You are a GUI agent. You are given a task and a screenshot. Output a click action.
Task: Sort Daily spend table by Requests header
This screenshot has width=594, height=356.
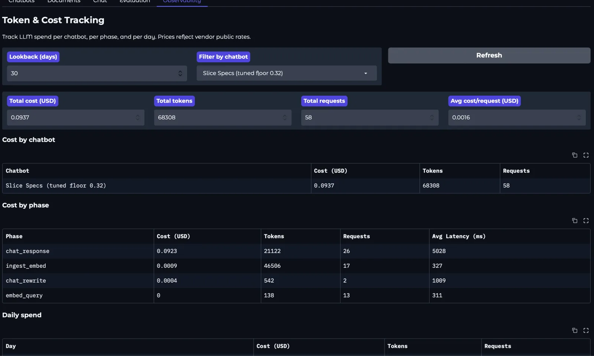[x=536, y=346]
